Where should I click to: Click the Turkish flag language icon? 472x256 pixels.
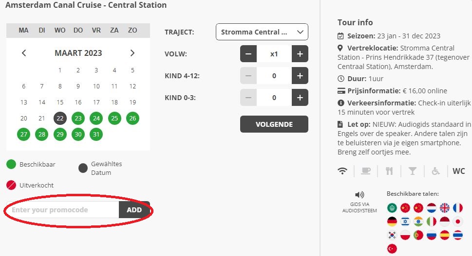click(x=392, y=249)
